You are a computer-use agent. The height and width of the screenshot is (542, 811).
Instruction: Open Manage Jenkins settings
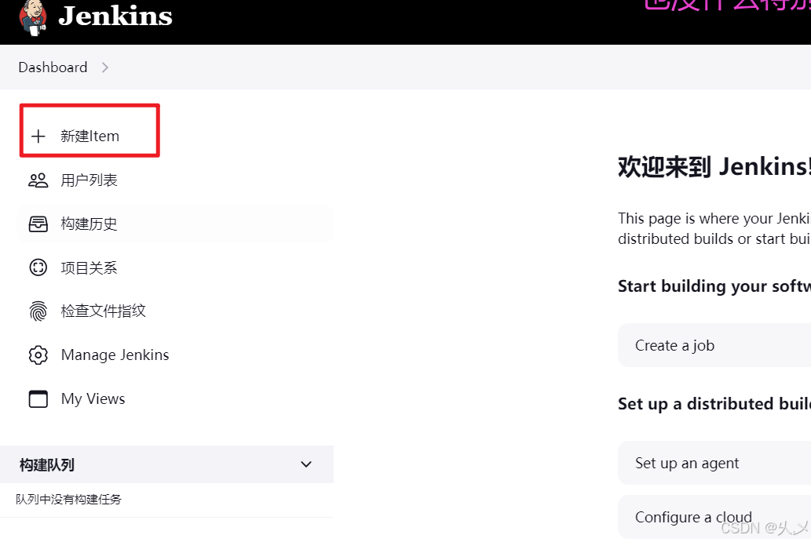click(x=115, y=355)
